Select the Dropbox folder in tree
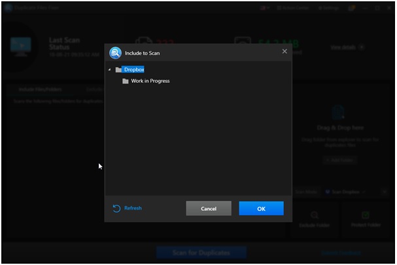This screenshot has height=265, width=397. tap(134, 69)
